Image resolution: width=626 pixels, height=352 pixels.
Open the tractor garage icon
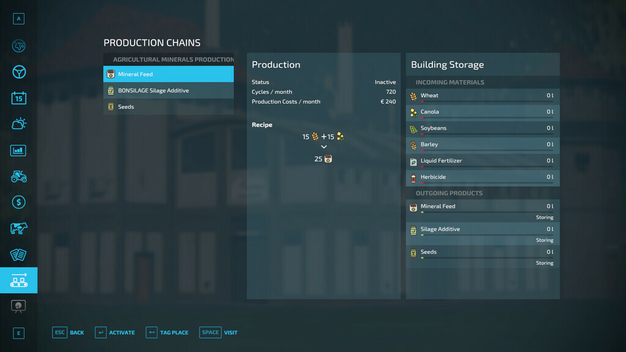point(18,176)
